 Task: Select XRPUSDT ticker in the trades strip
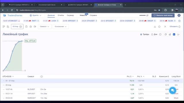click(70, 21)
